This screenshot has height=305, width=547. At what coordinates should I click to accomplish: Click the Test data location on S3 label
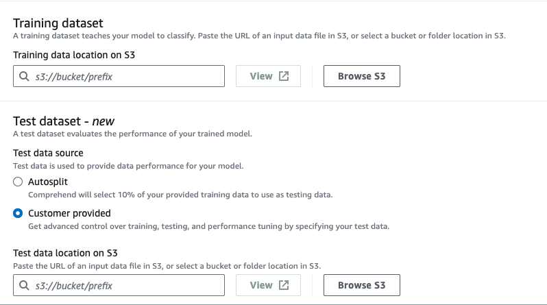65,252
